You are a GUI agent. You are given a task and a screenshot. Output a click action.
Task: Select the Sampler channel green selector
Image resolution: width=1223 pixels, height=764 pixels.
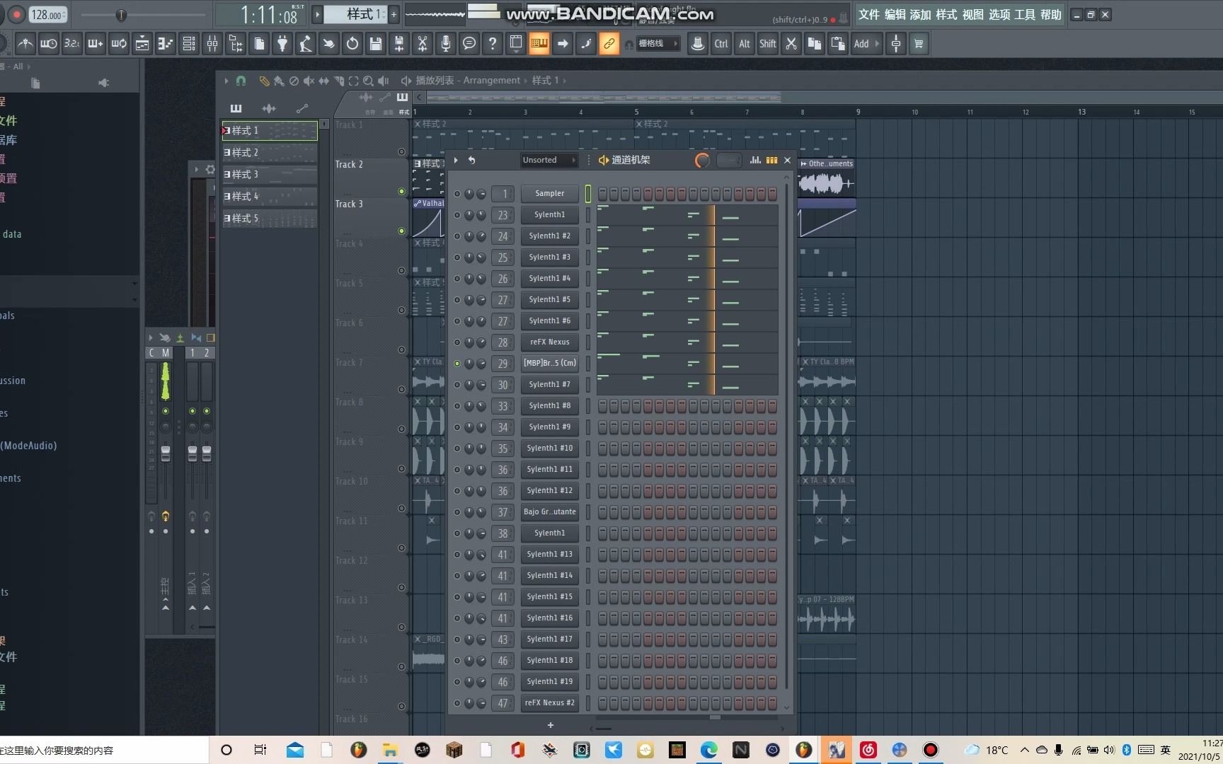(x=587, y=193)
